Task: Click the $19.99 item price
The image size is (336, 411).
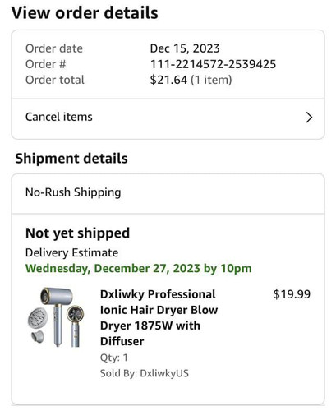Action: tap(292, 294)
